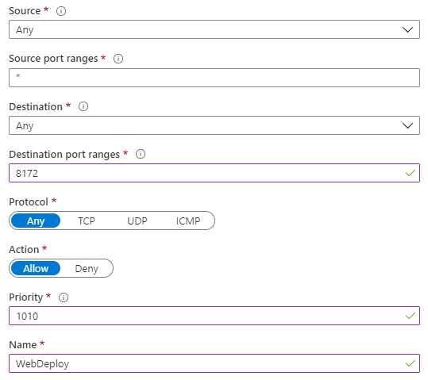Expand Source dropdown chevron arrow

(x=407, y=29)
